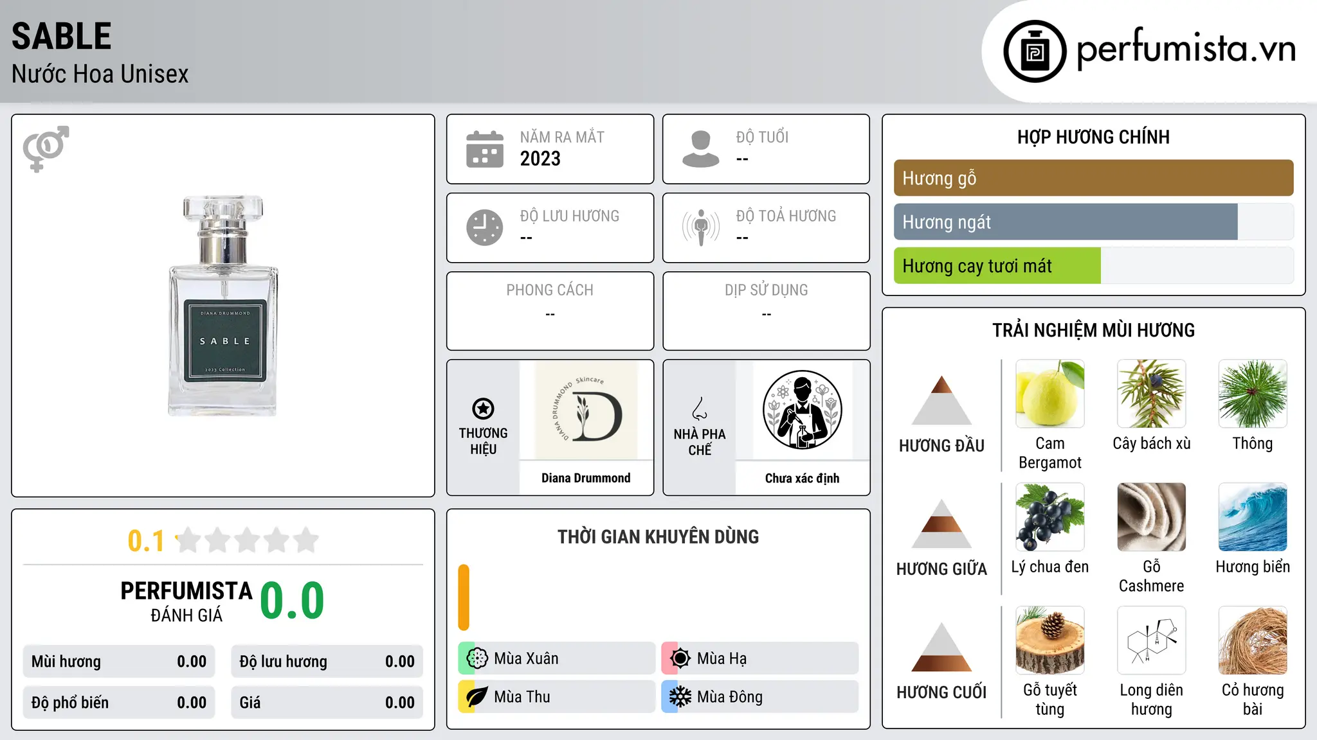1317x740 pixels.
Task: Click the Giá score row
Action: 327,703
